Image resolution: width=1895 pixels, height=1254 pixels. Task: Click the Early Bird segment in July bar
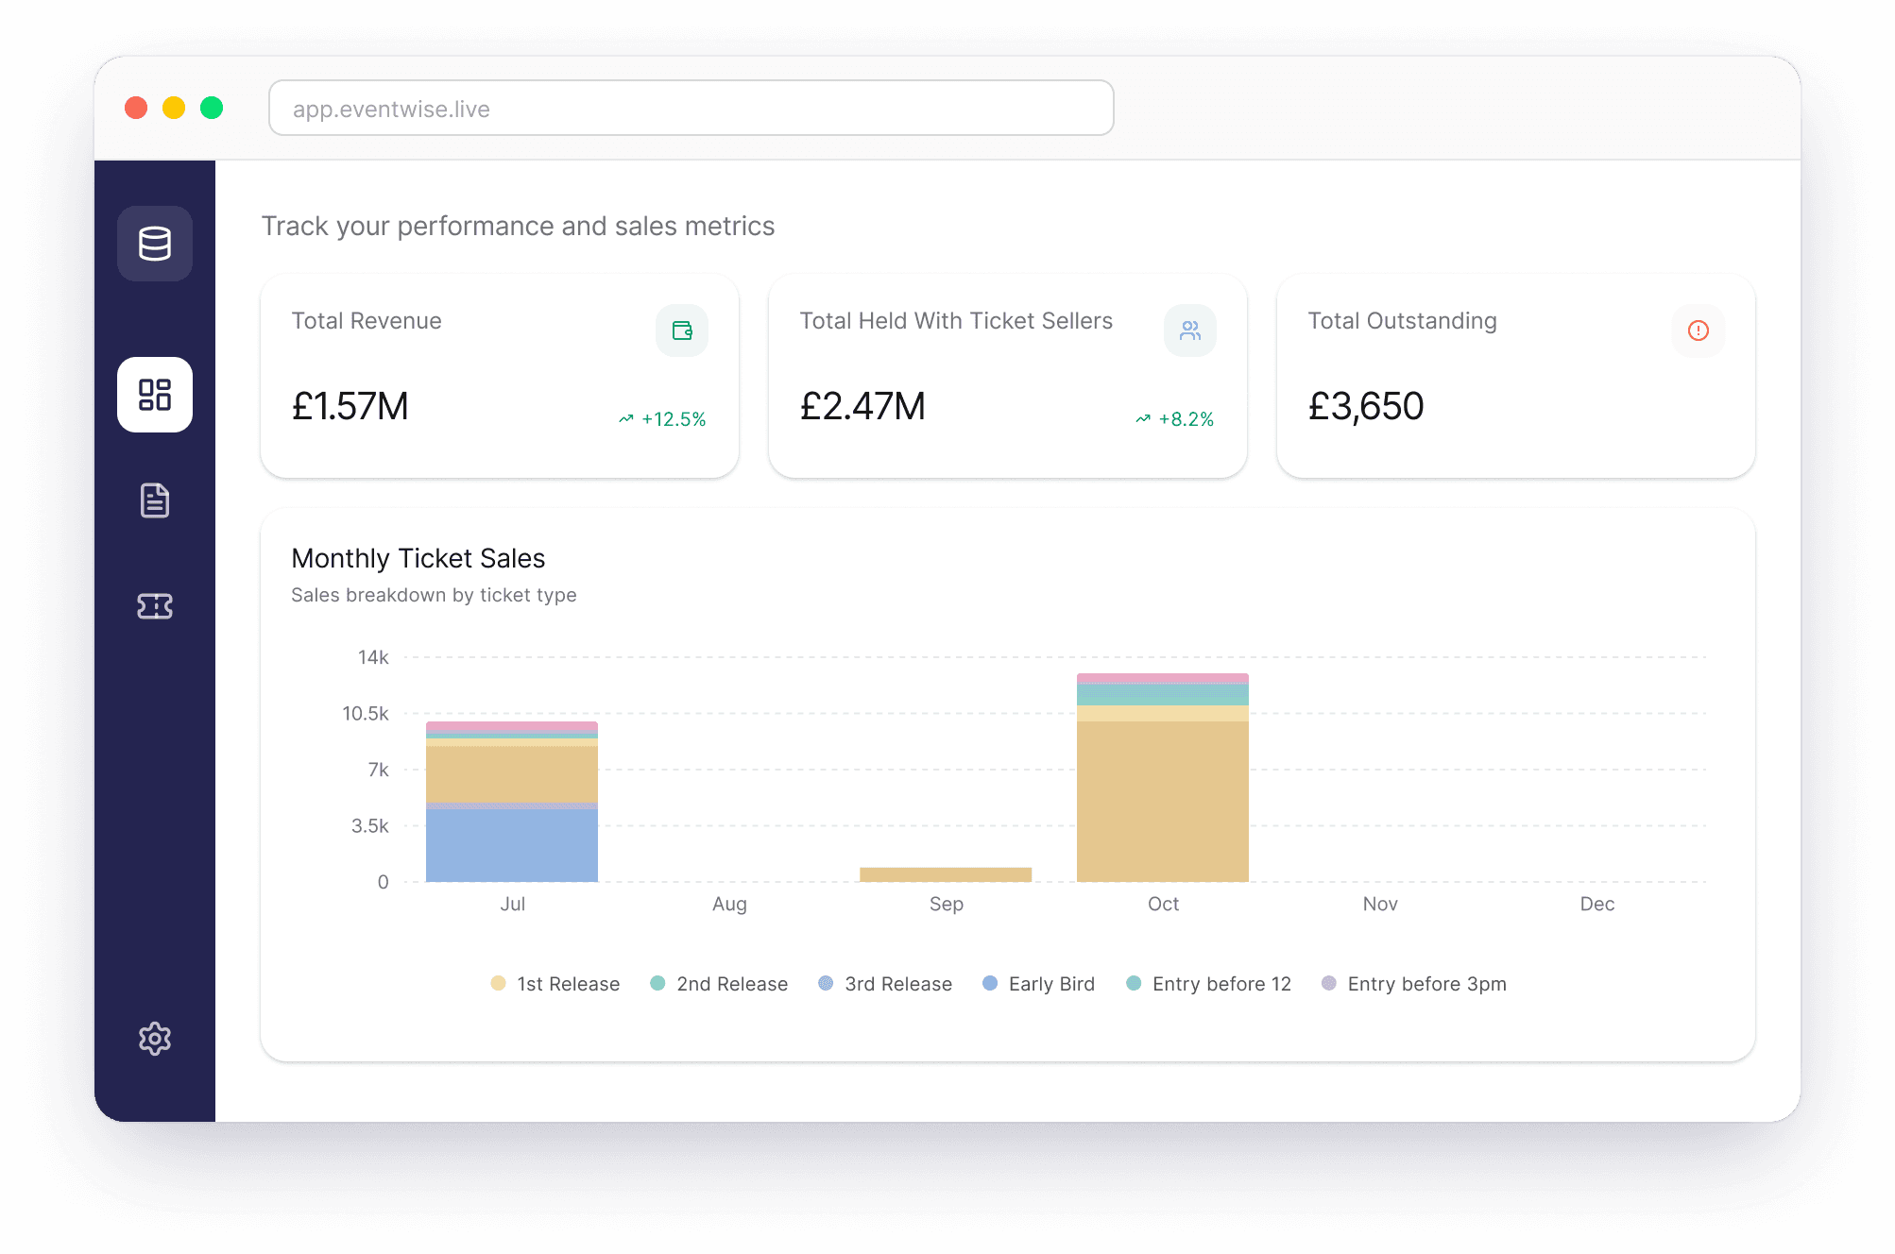[x=512, y=845]
